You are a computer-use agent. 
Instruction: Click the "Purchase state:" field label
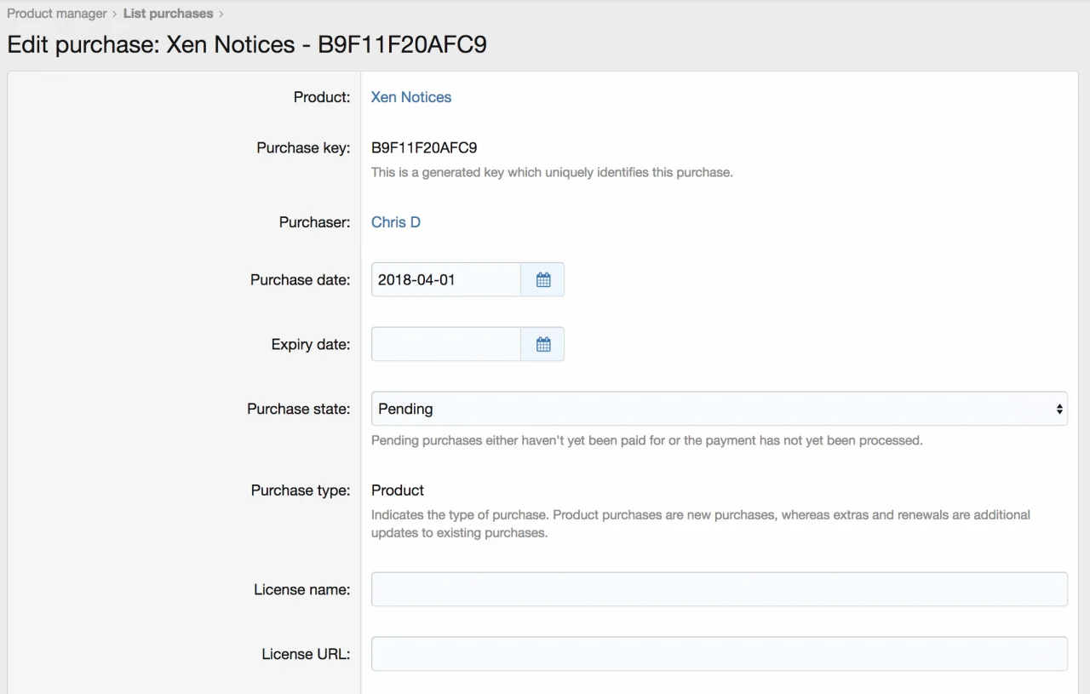298,409
